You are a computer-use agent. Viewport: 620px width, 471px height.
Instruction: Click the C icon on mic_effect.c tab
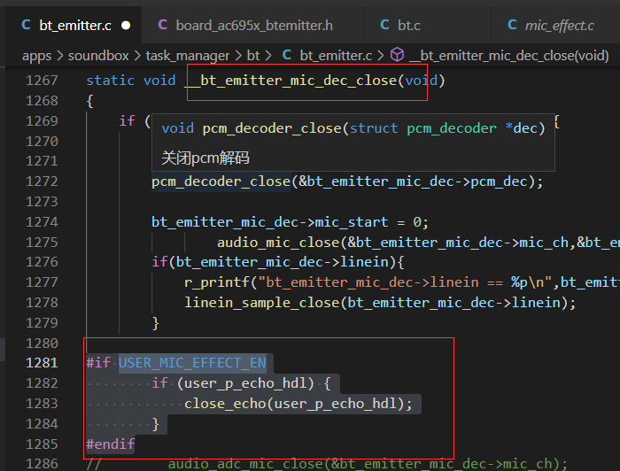[512, 26]
